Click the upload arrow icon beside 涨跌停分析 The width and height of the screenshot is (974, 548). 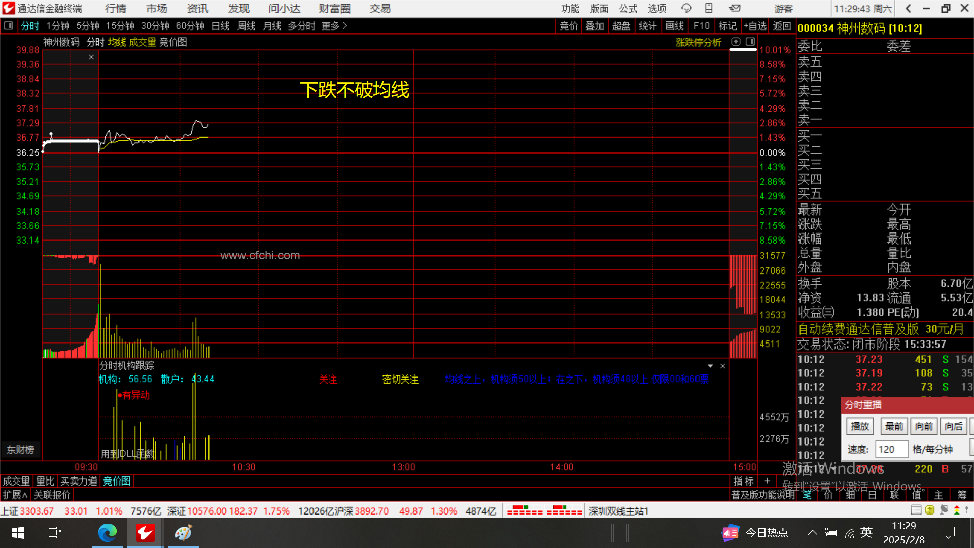736,42
